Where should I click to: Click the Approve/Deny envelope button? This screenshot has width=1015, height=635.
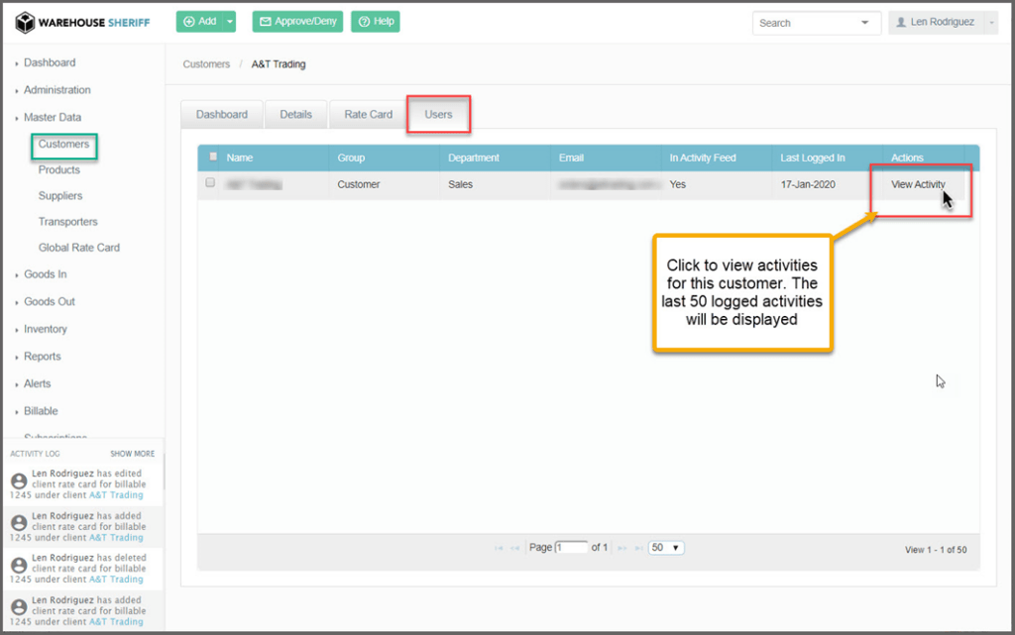pyautogui.click(x=297, y=22)
